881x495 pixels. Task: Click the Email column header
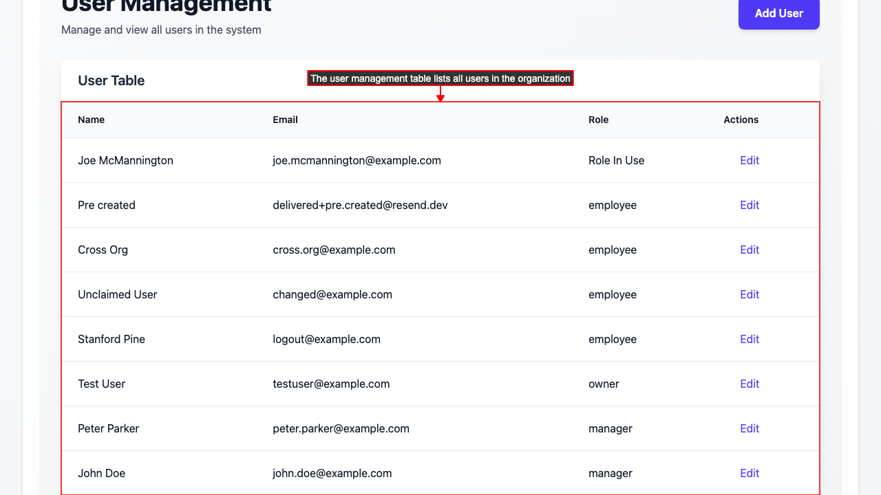285,120
